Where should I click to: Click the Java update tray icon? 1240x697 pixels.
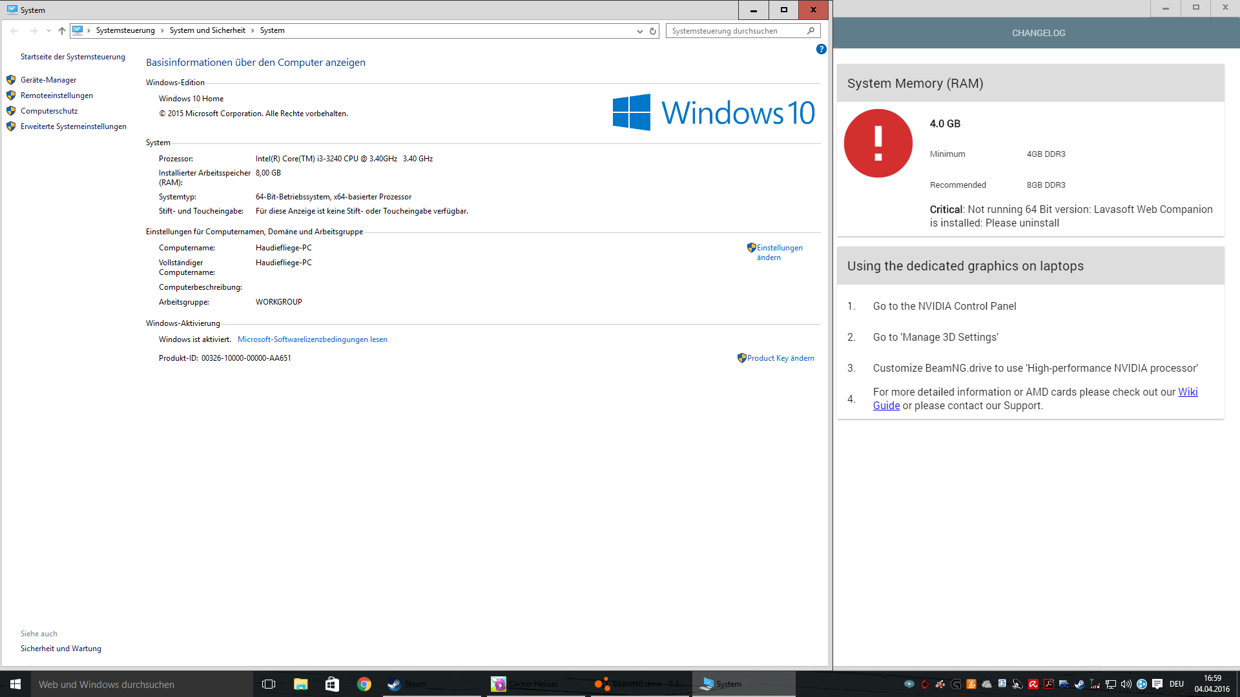pyautogui.click(x=971, y=684)
